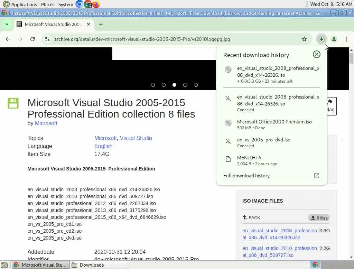Click the clock Wed Oct 9
Screen dimensions: 354x269
tap(331, 4)
